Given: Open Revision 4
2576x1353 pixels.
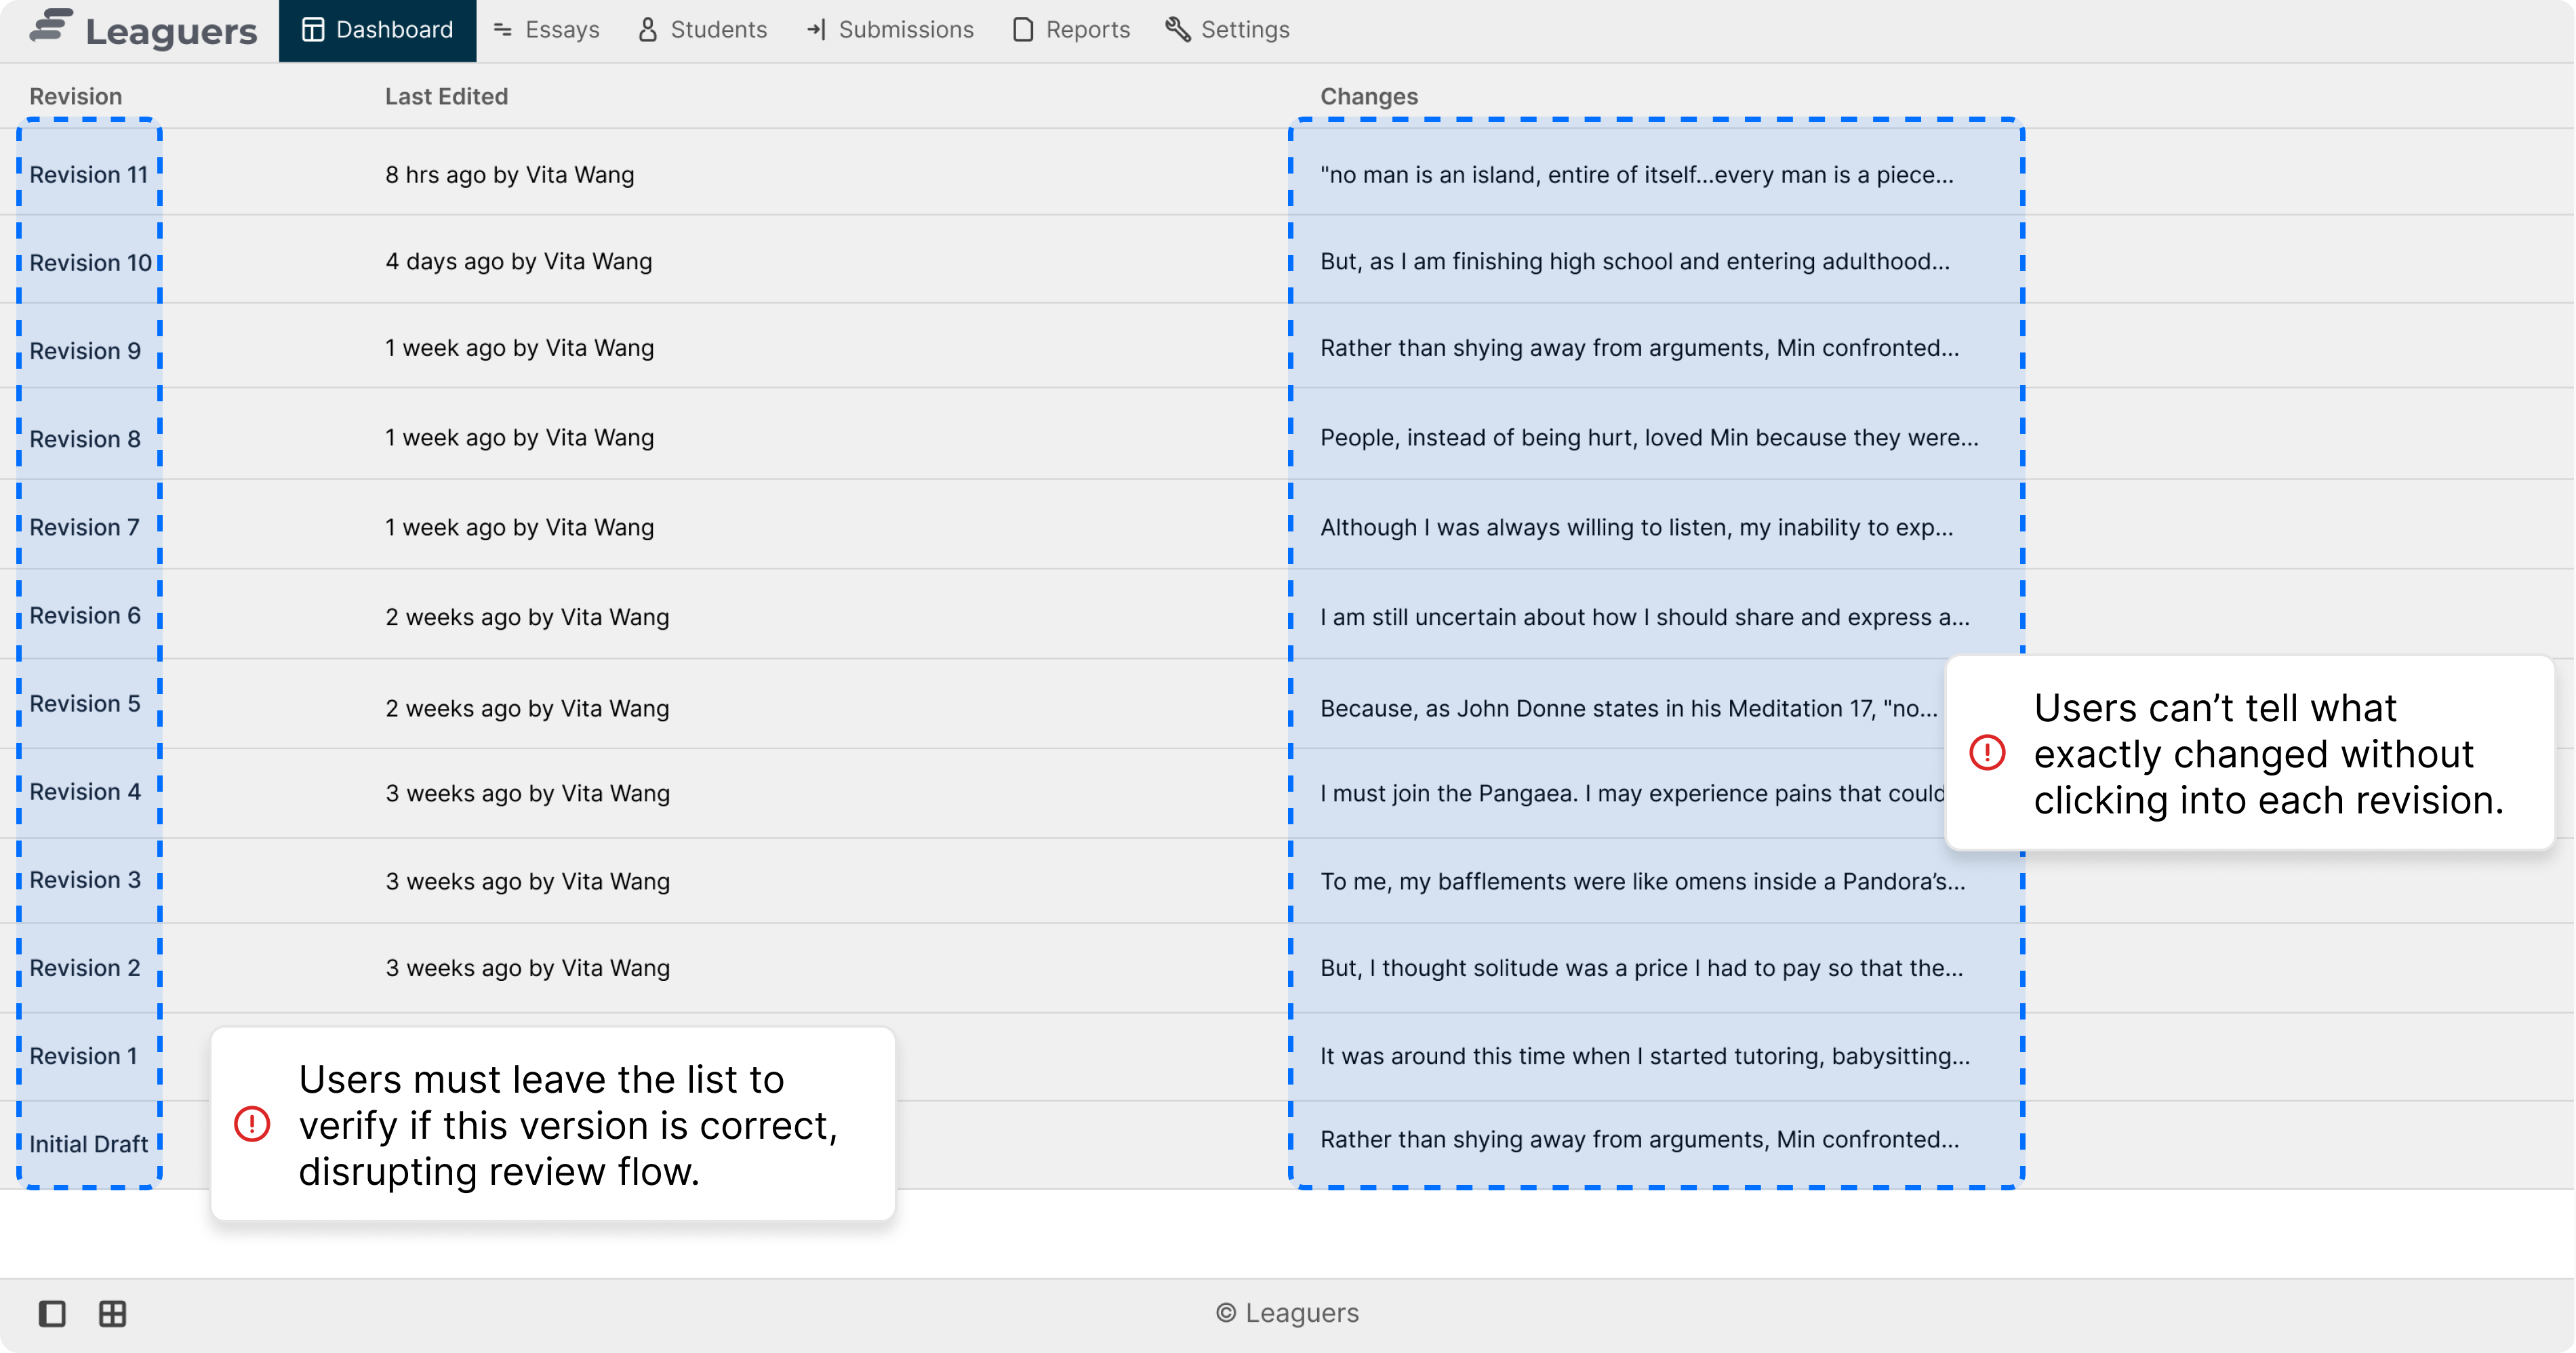Looking at the screenshot, I should point(85,791).
